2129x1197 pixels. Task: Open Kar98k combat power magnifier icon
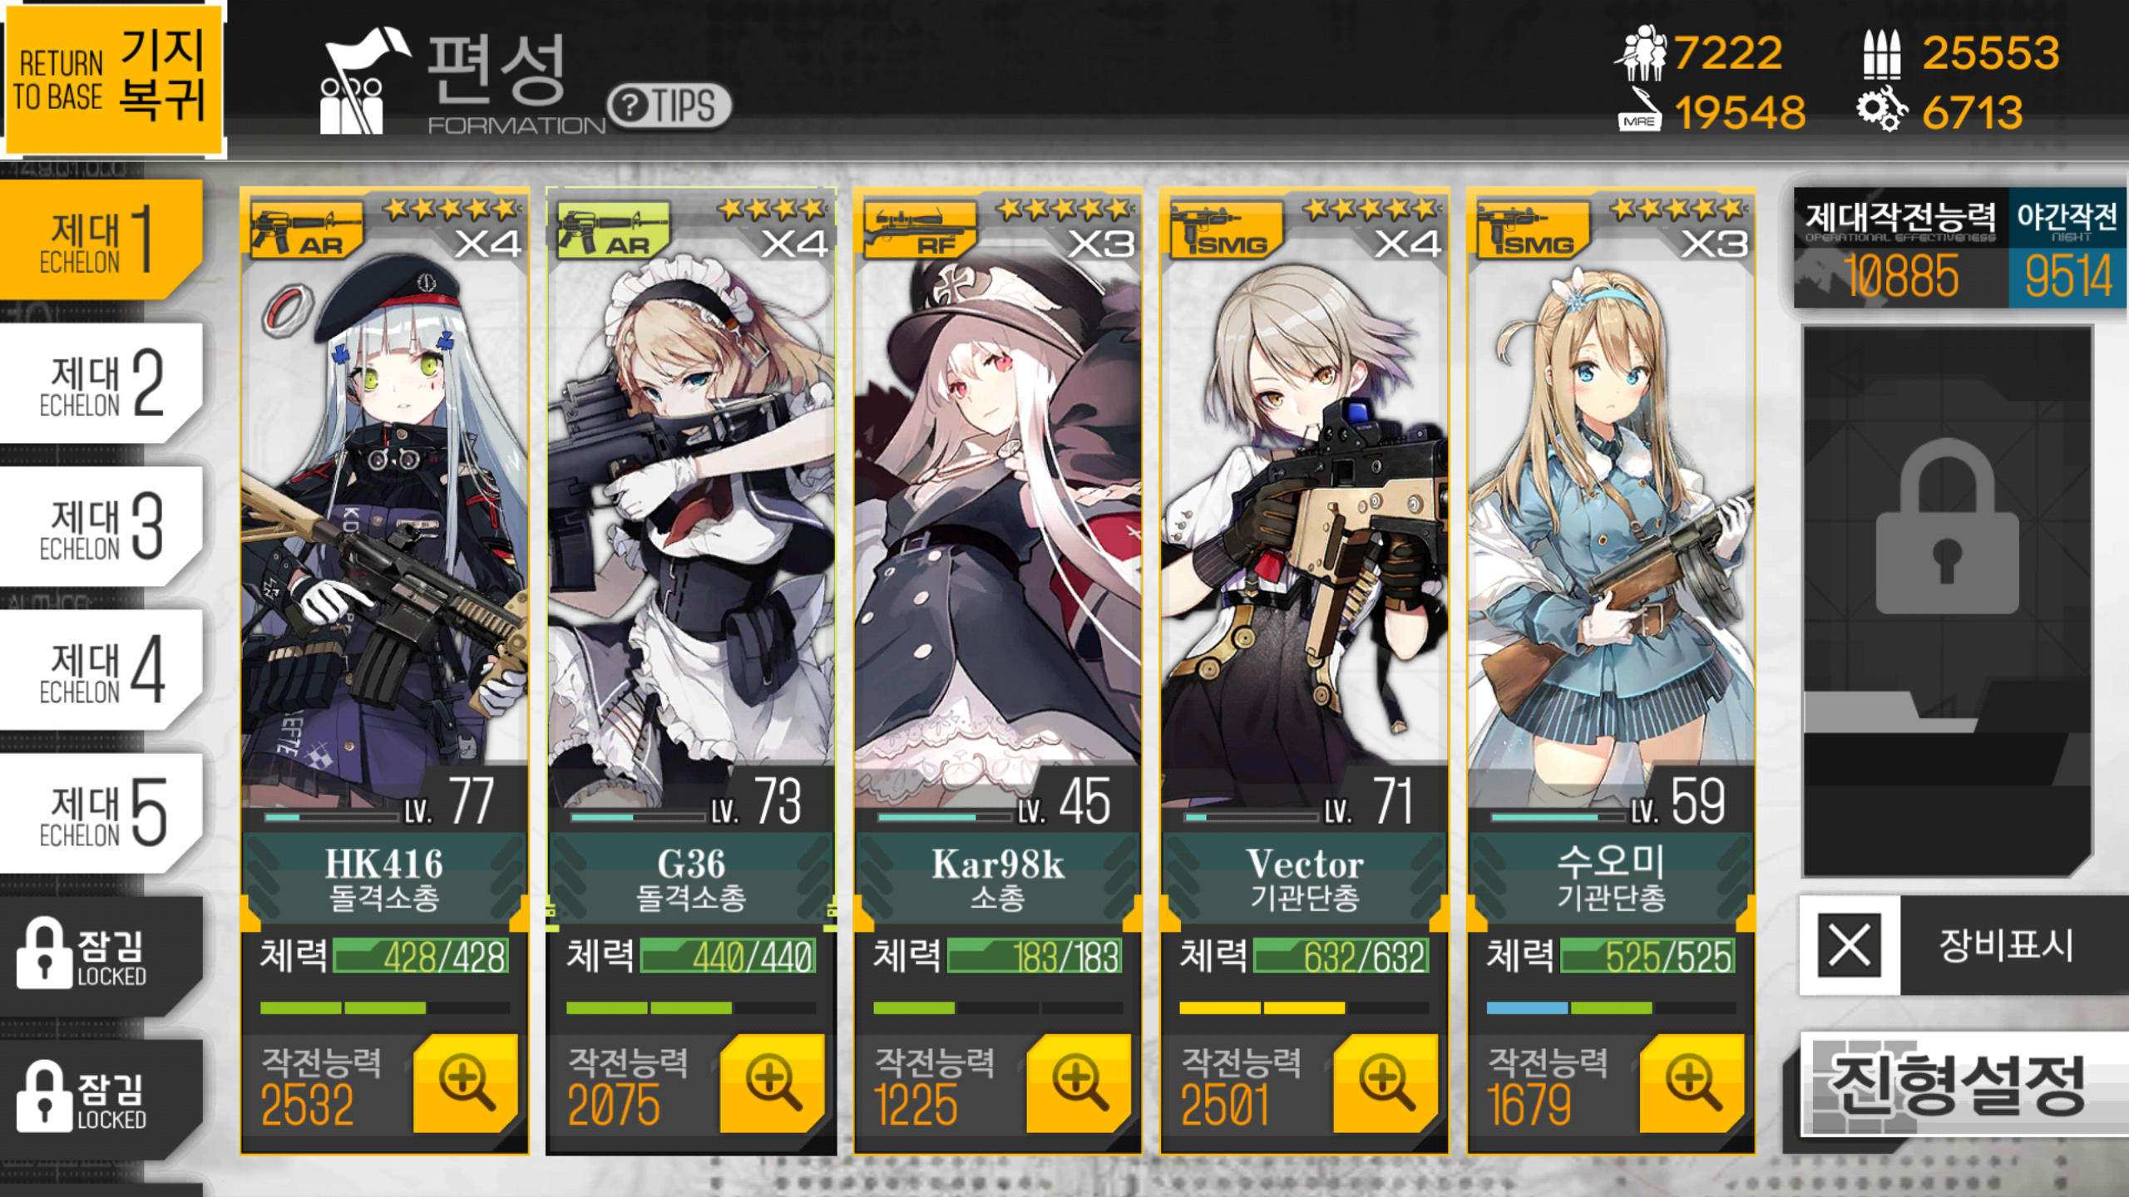(1079, 1082)
